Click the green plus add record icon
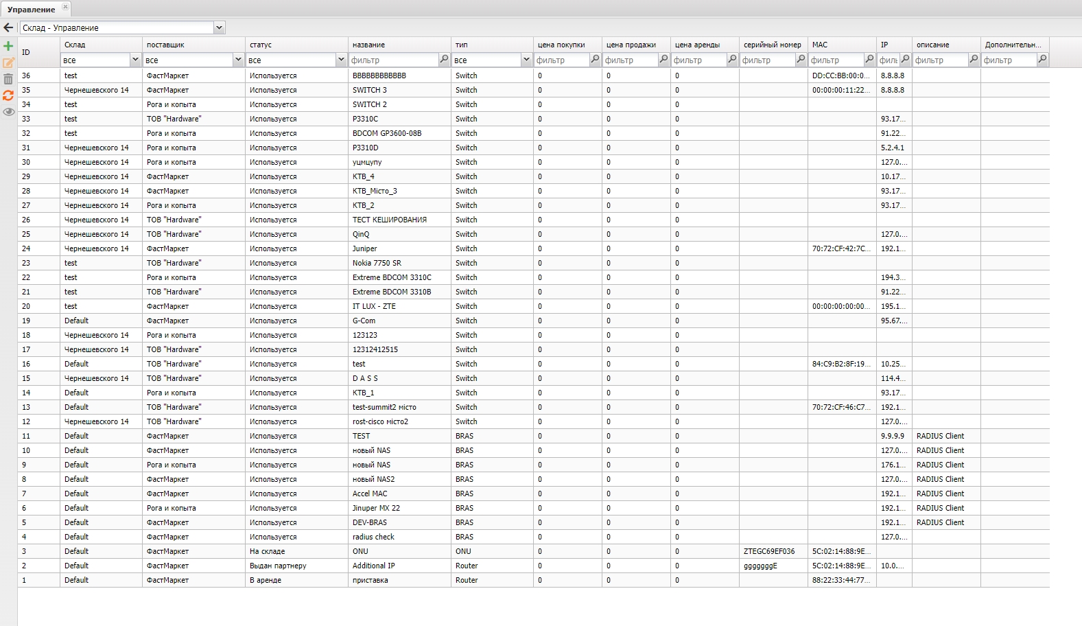The height and width of the screenshot is (626, 1082). click(8, 46)
